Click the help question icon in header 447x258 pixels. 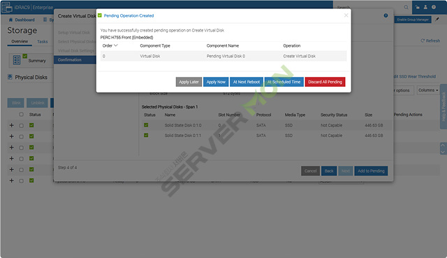pyautogui.click(x=434, y=7)
